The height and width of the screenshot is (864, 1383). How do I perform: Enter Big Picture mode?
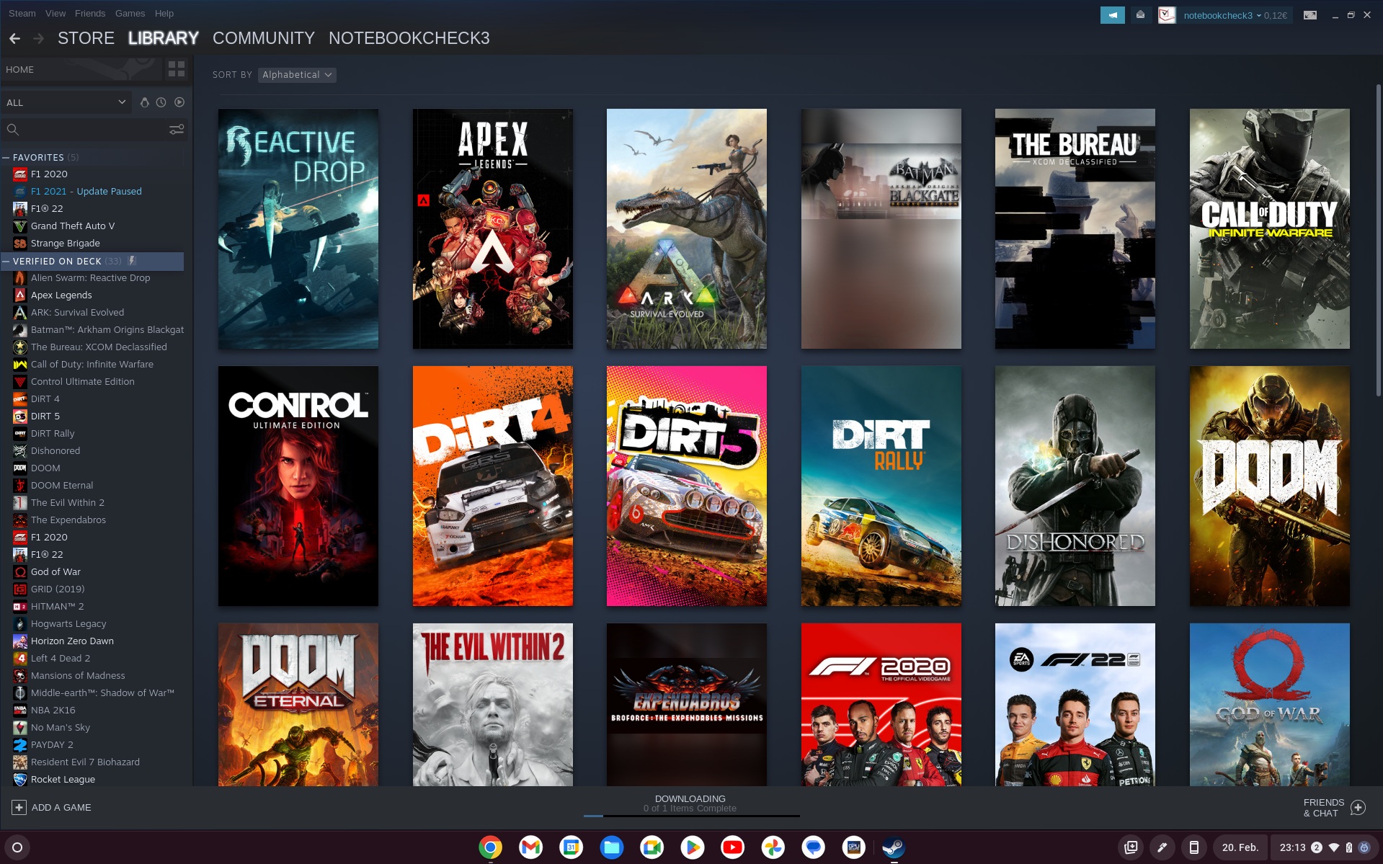(x=1310, y=15)
